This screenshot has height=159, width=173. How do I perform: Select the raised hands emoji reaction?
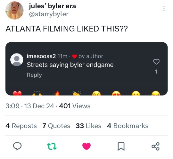37,93
